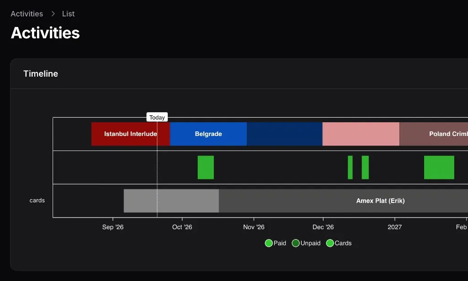Click the Timeline panel heading
The height and width of the screenshot is (281, 468).
coord(41,73)
